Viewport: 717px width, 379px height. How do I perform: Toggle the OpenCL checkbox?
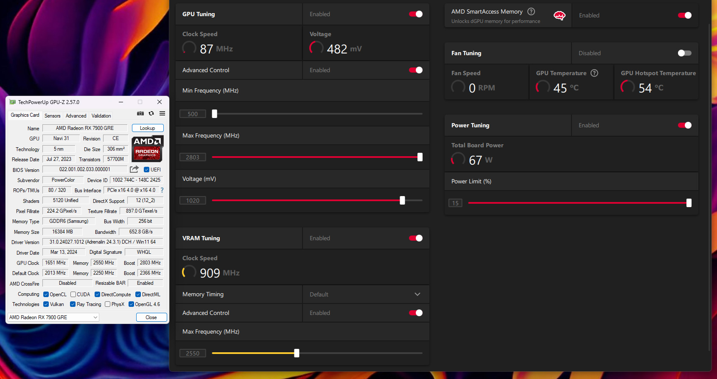pos(46,295)
